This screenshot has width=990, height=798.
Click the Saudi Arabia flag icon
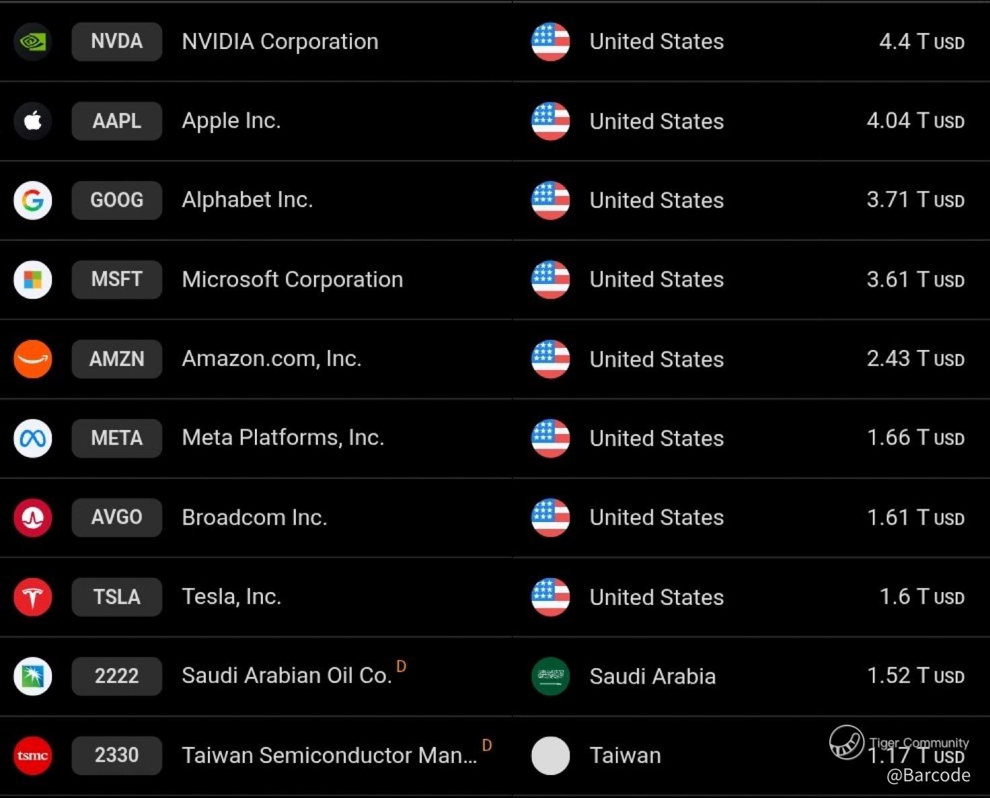click(550, 676)
